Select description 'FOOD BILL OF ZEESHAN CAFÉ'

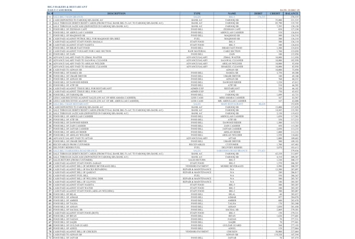tap(70, 29)
